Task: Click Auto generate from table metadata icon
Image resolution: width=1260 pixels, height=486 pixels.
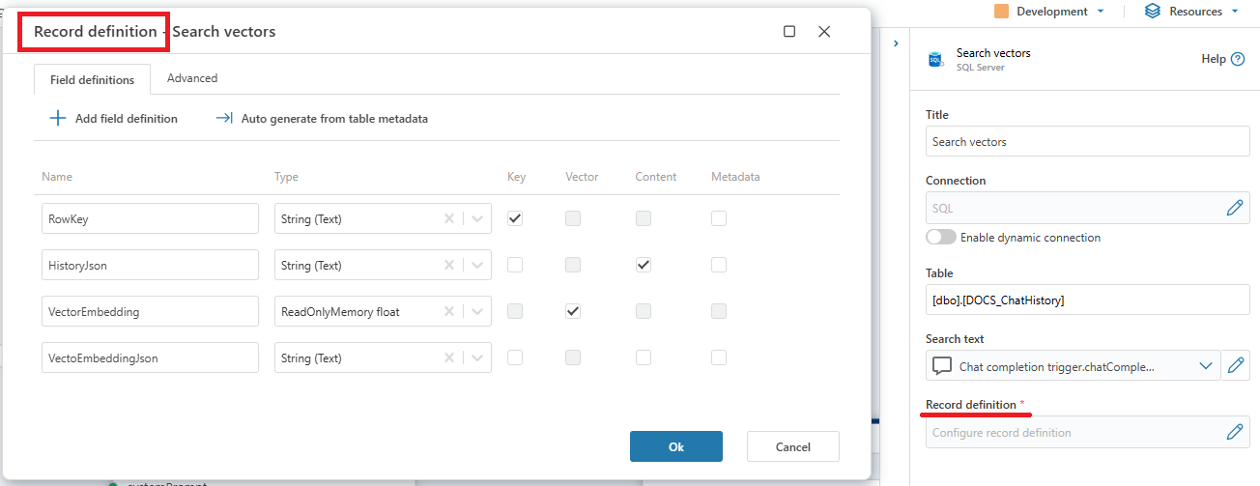Action: [224, 119]
